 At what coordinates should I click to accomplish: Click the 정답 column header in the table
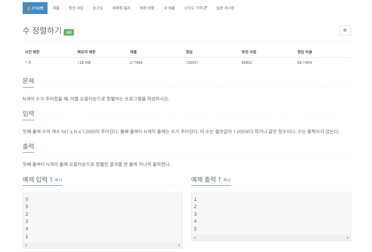pos(189,52)
